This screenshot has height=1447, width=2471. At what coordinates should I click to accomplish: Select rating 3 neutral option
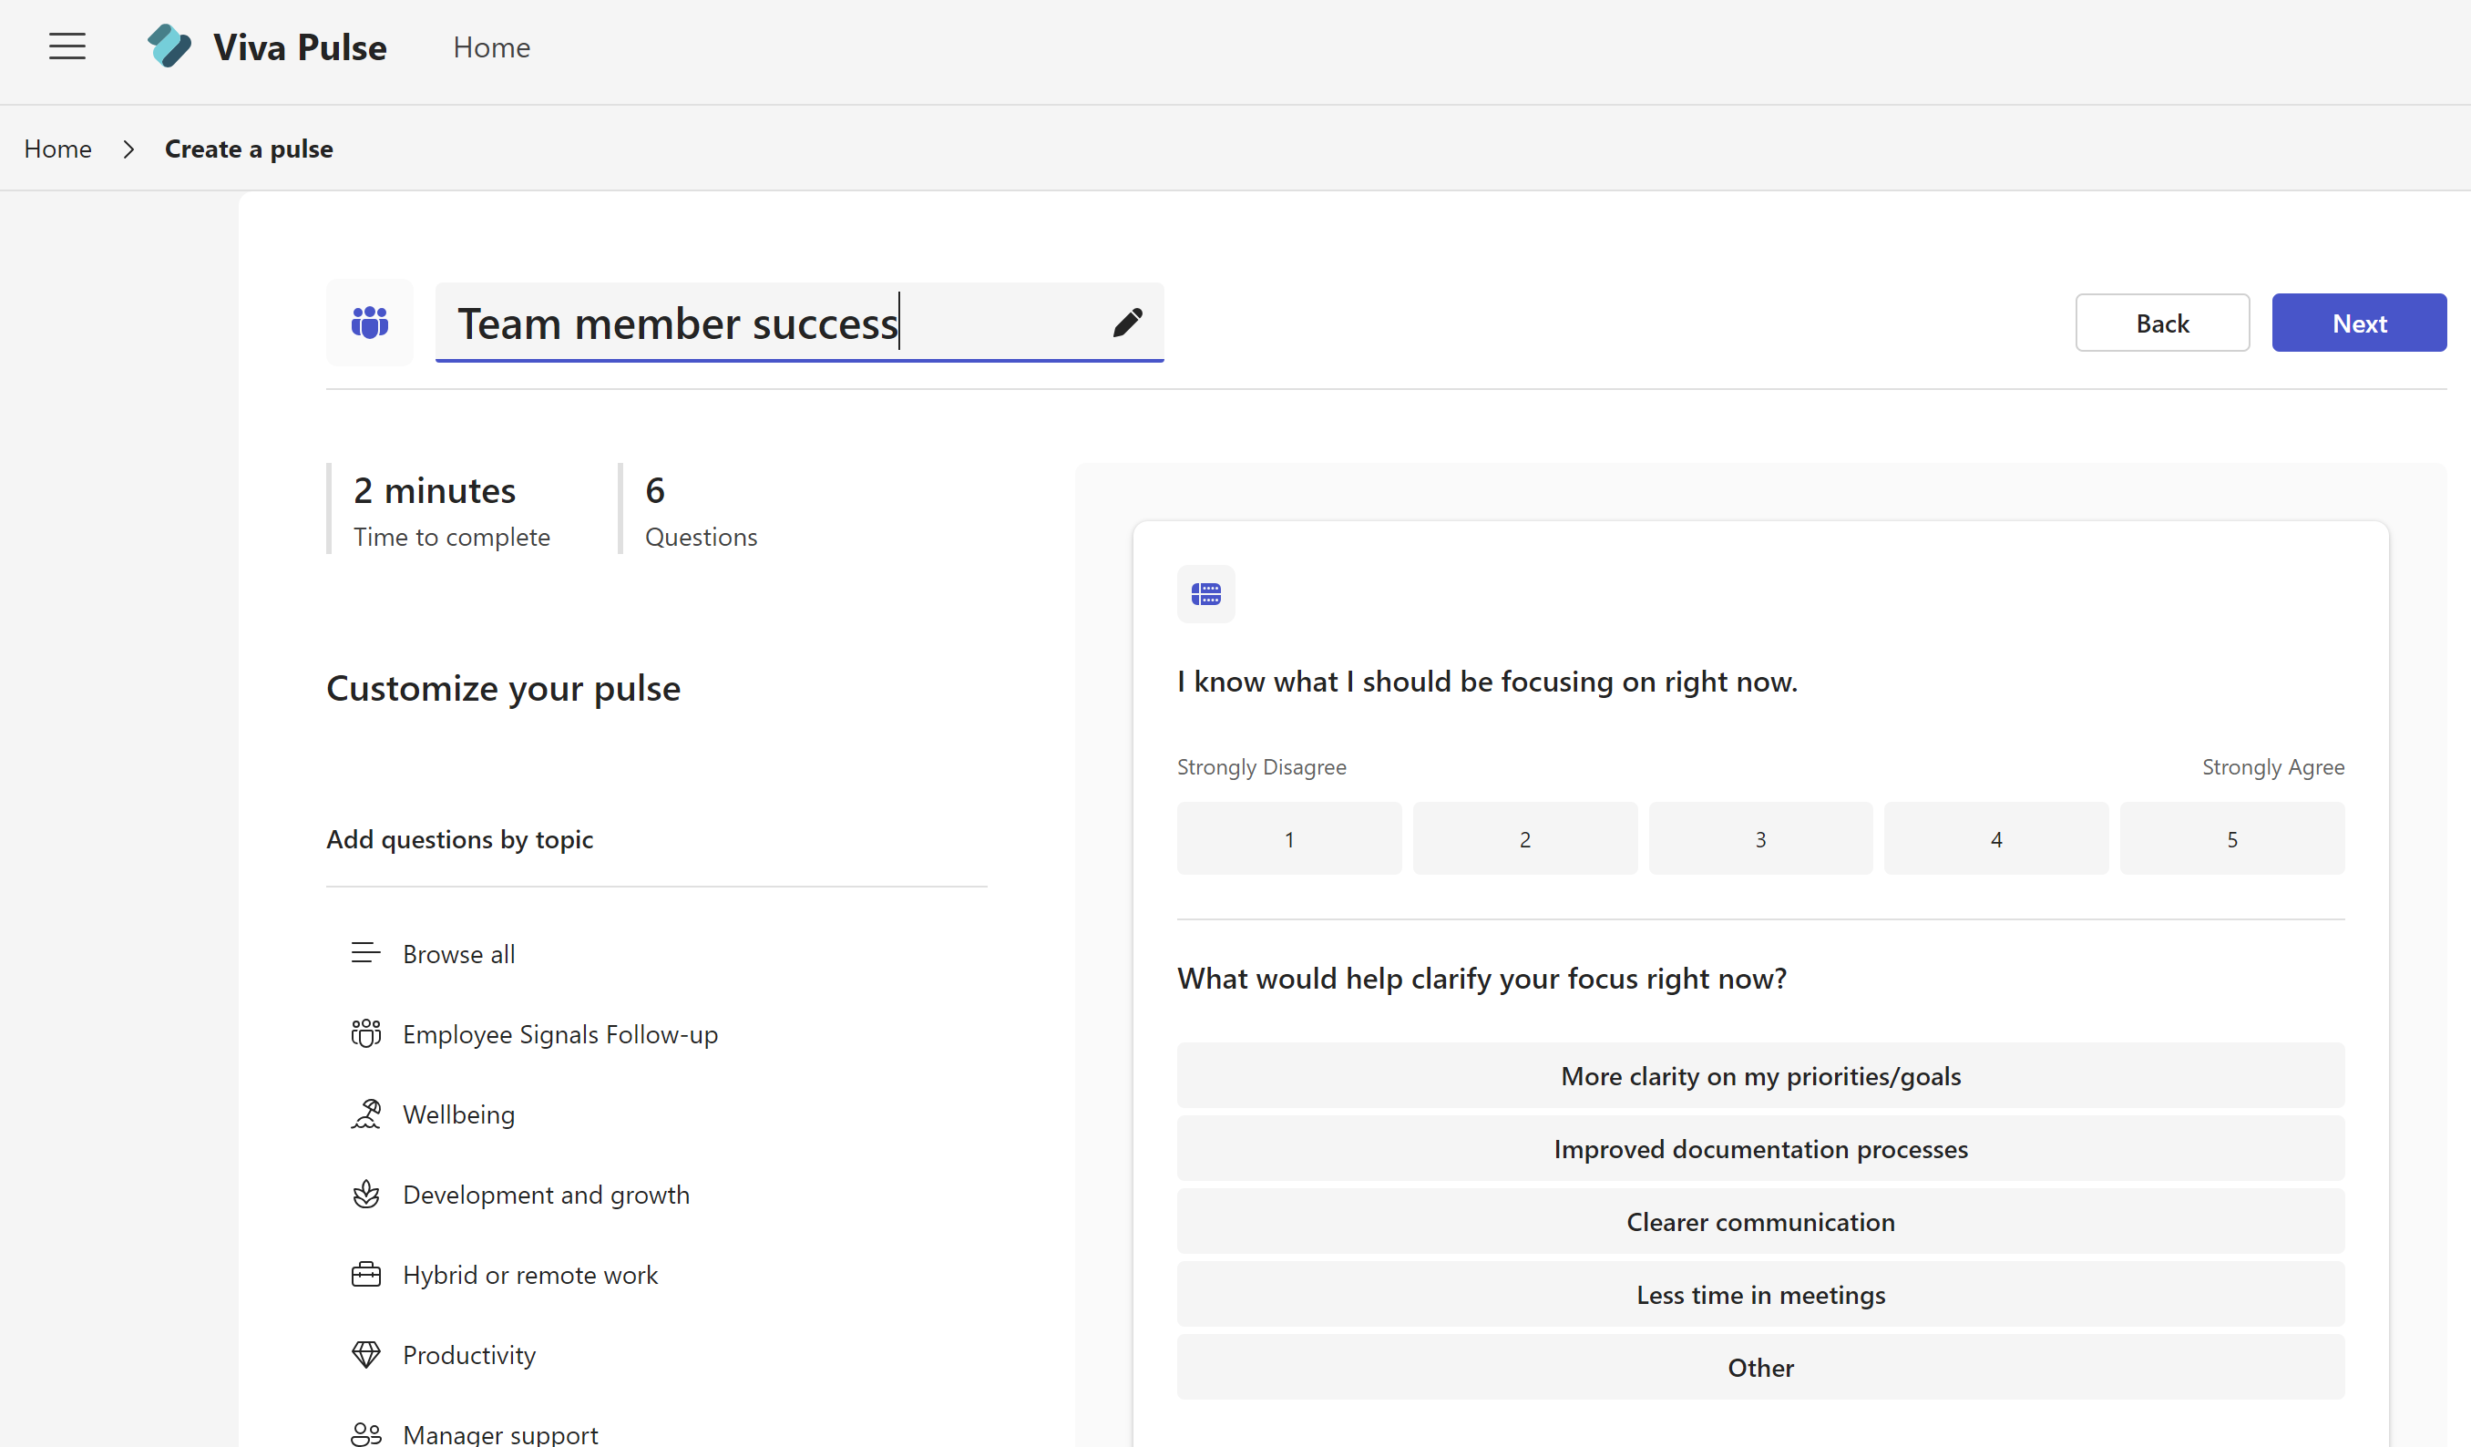tap(1759, 839)
